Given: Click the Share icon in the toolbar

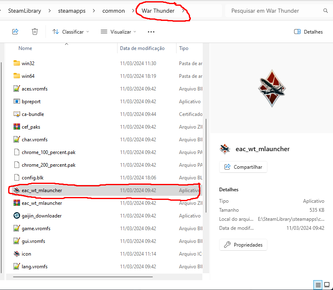Looking at the screenshot, I should point(15,32).
